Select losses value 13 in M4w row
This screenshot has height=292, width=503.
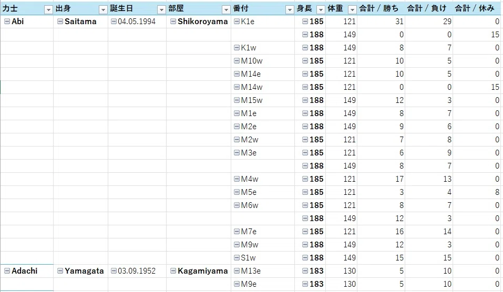(428, 179)
